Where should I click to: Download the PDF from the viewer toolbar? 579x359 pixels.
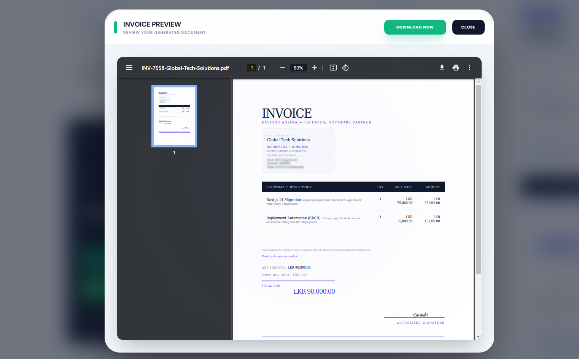442,68
